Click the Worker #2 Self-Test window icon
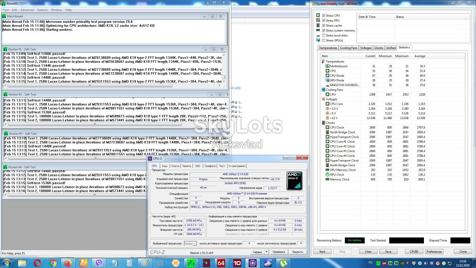The image size is (476, 268). (x=6, y=94)
